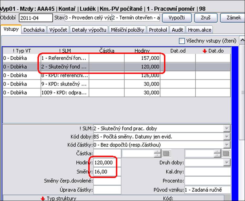Open the Kód doby dropdown

click(227, 137)
